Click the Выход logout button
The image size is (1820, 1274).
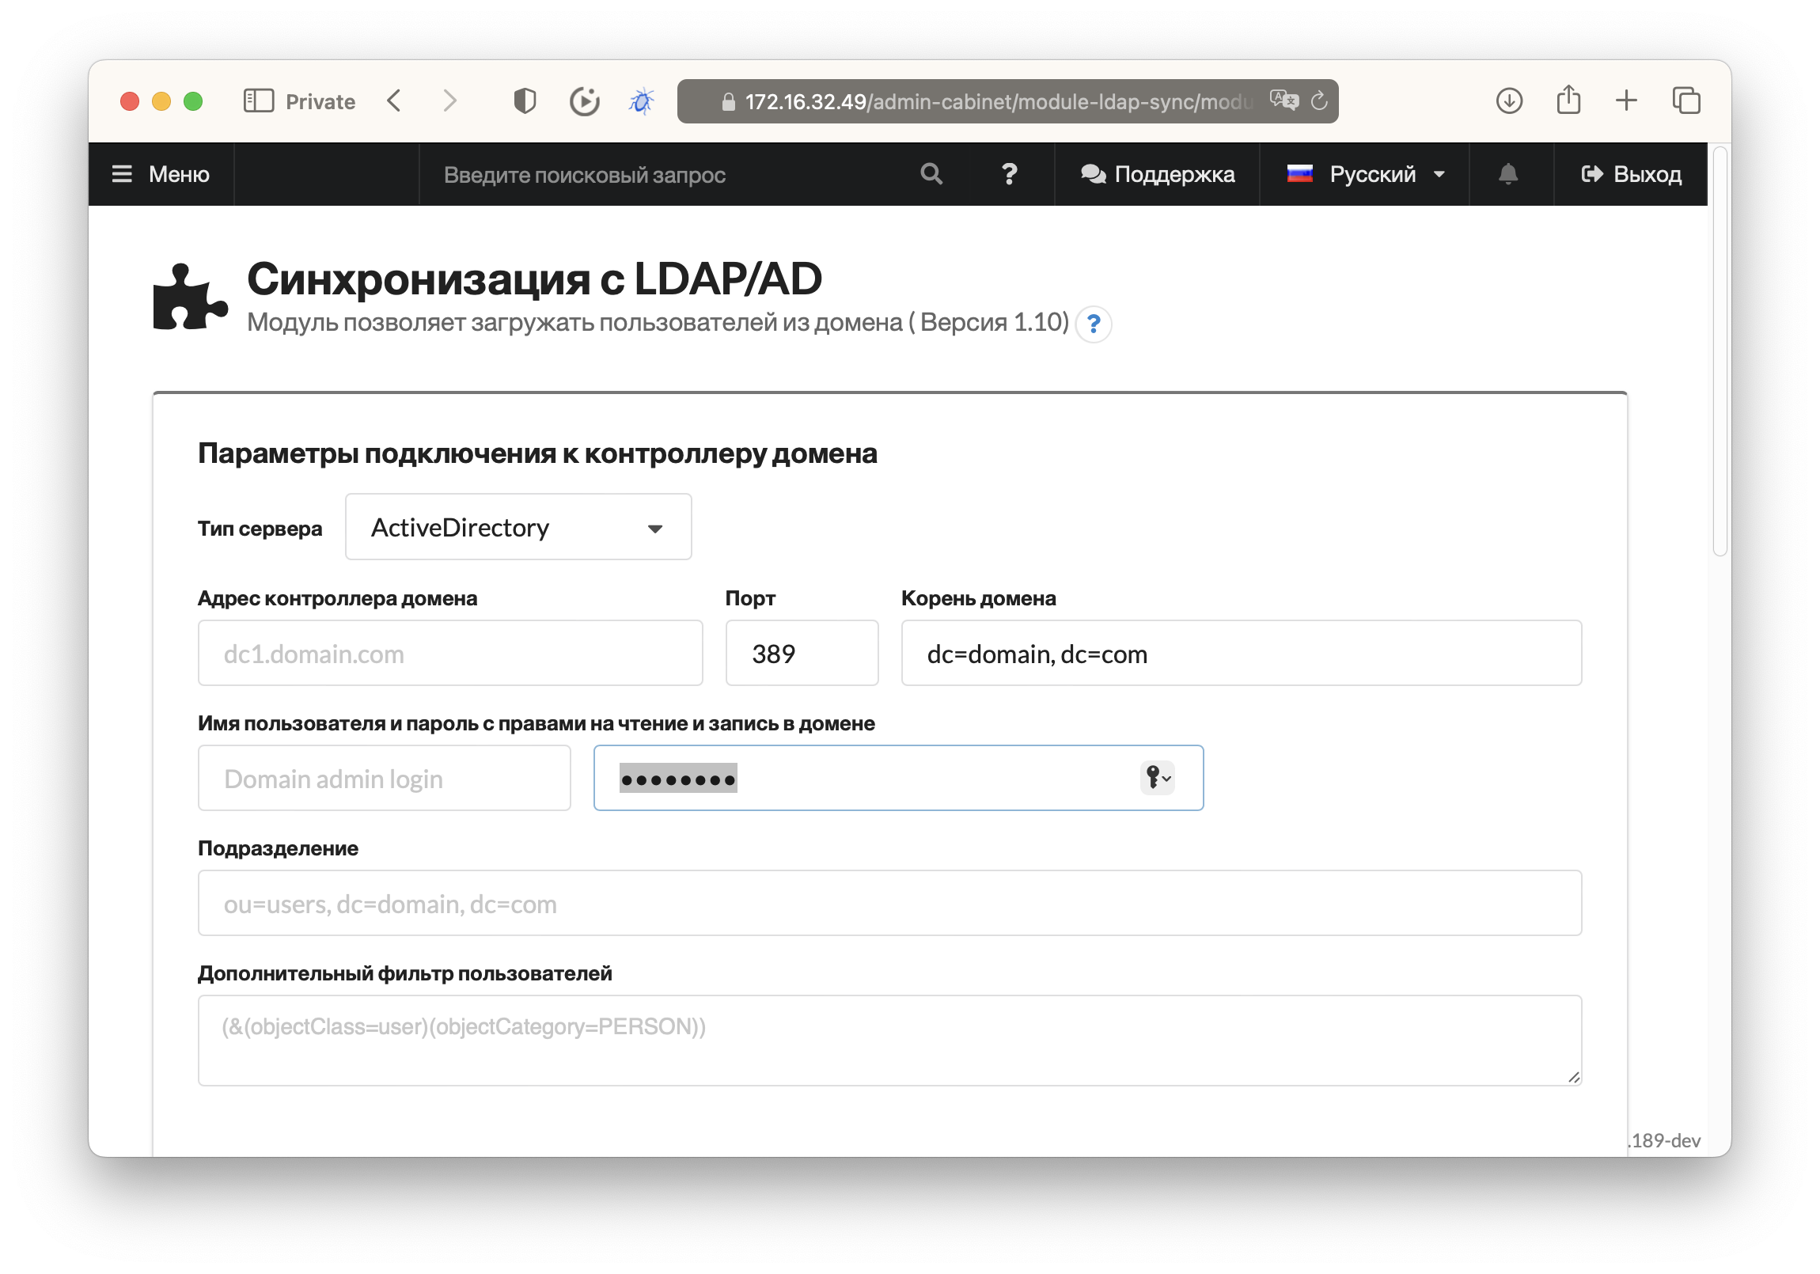pos(1632,173)
